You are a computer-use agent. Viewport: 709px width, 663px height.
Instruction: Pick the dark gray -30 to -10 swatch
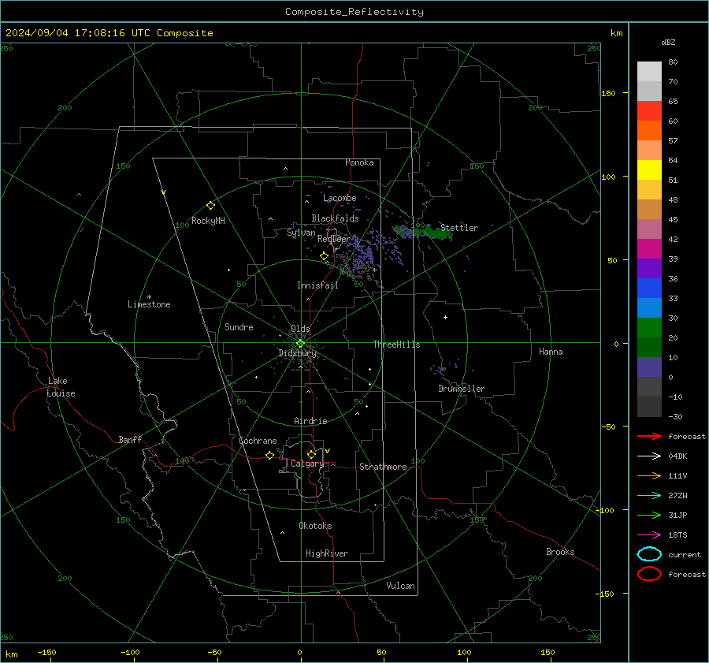click(649, 407)
